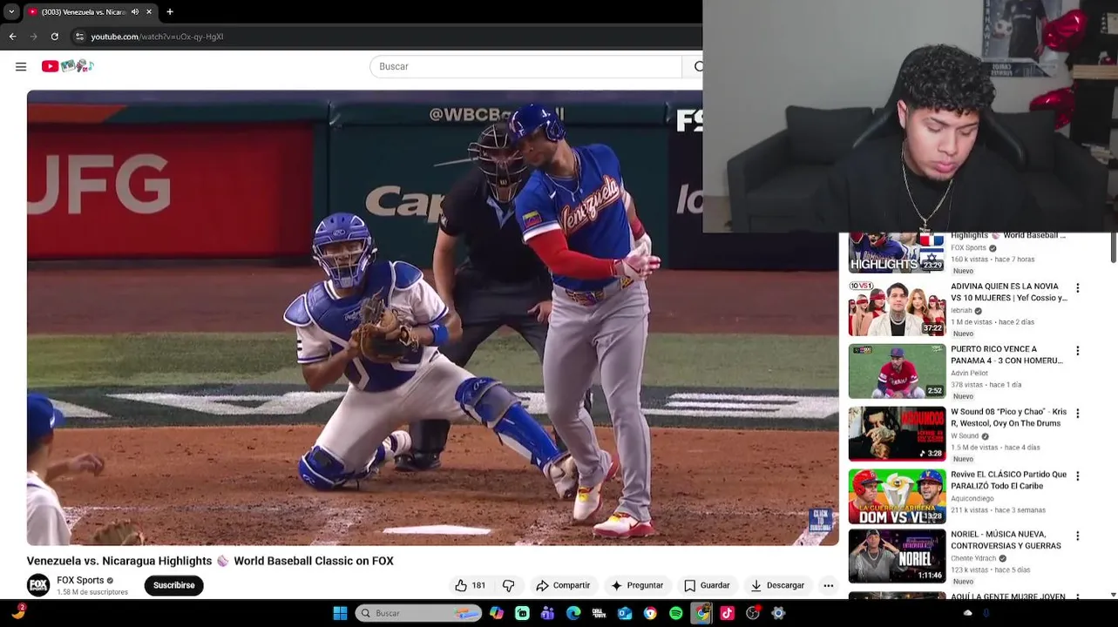Save video with Guardar button
1118x627 pixels.
pyautogui.click(x=707, y=585)
